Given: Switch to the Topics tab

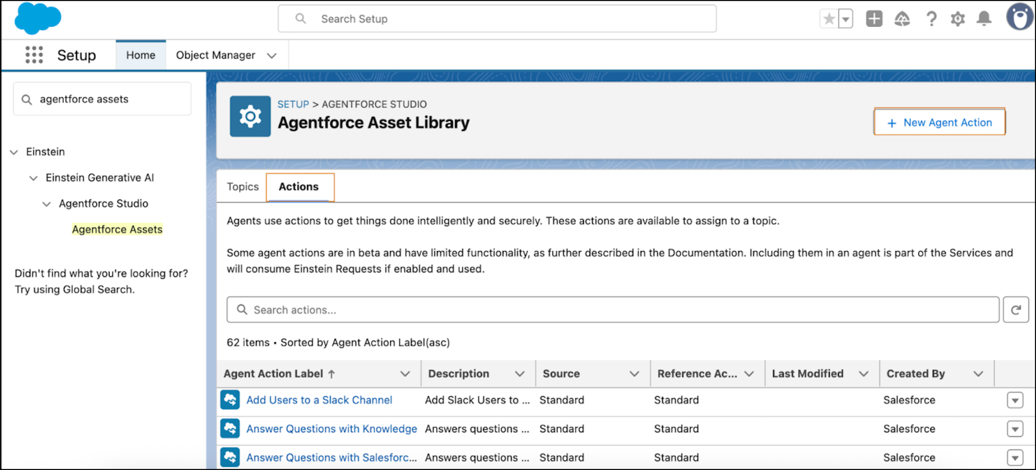Looking at the screenshot, I should 243,187.
